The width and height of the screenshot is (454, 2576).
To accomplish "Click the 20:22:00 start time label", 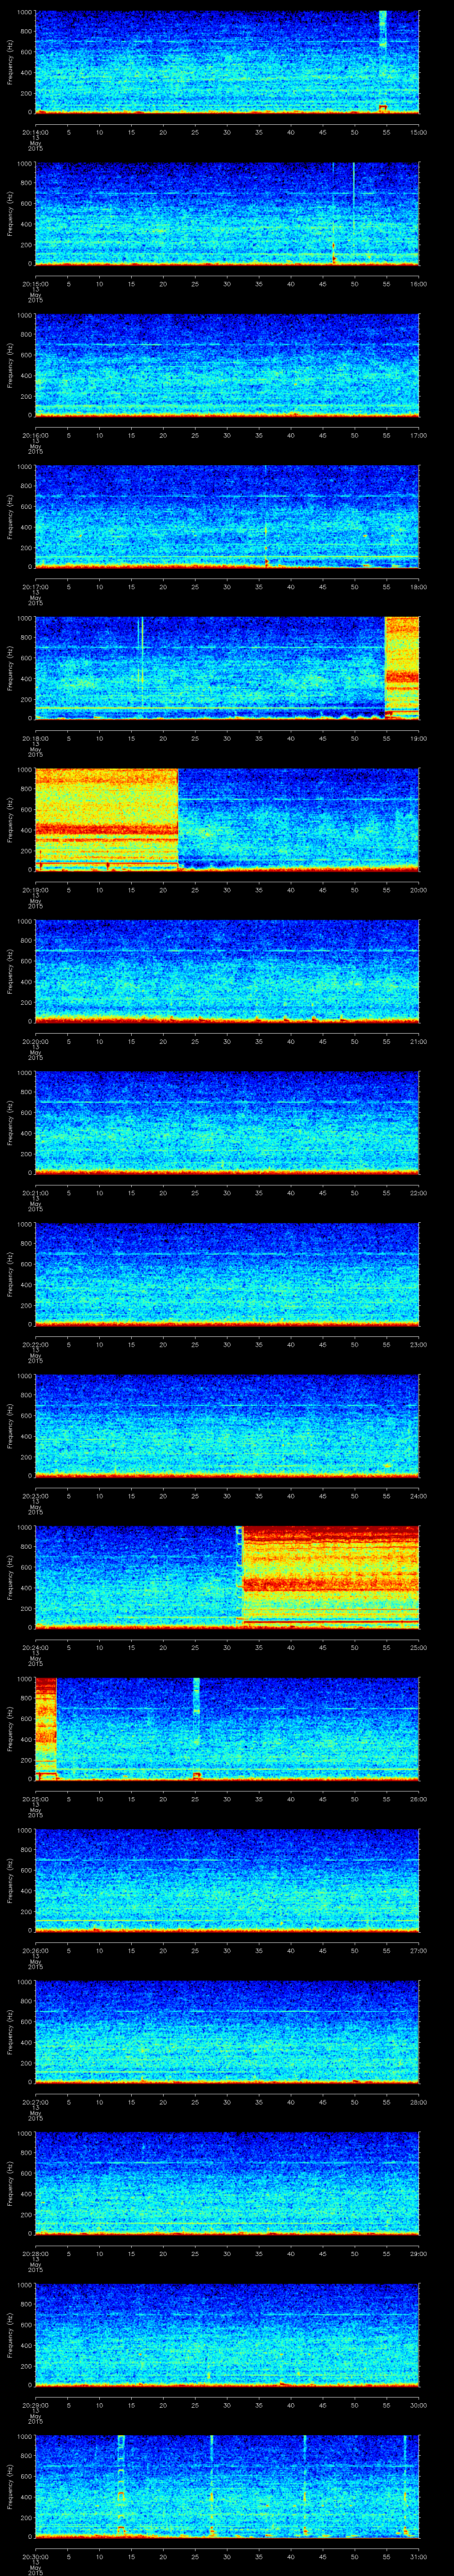I will coord(35,1344).
